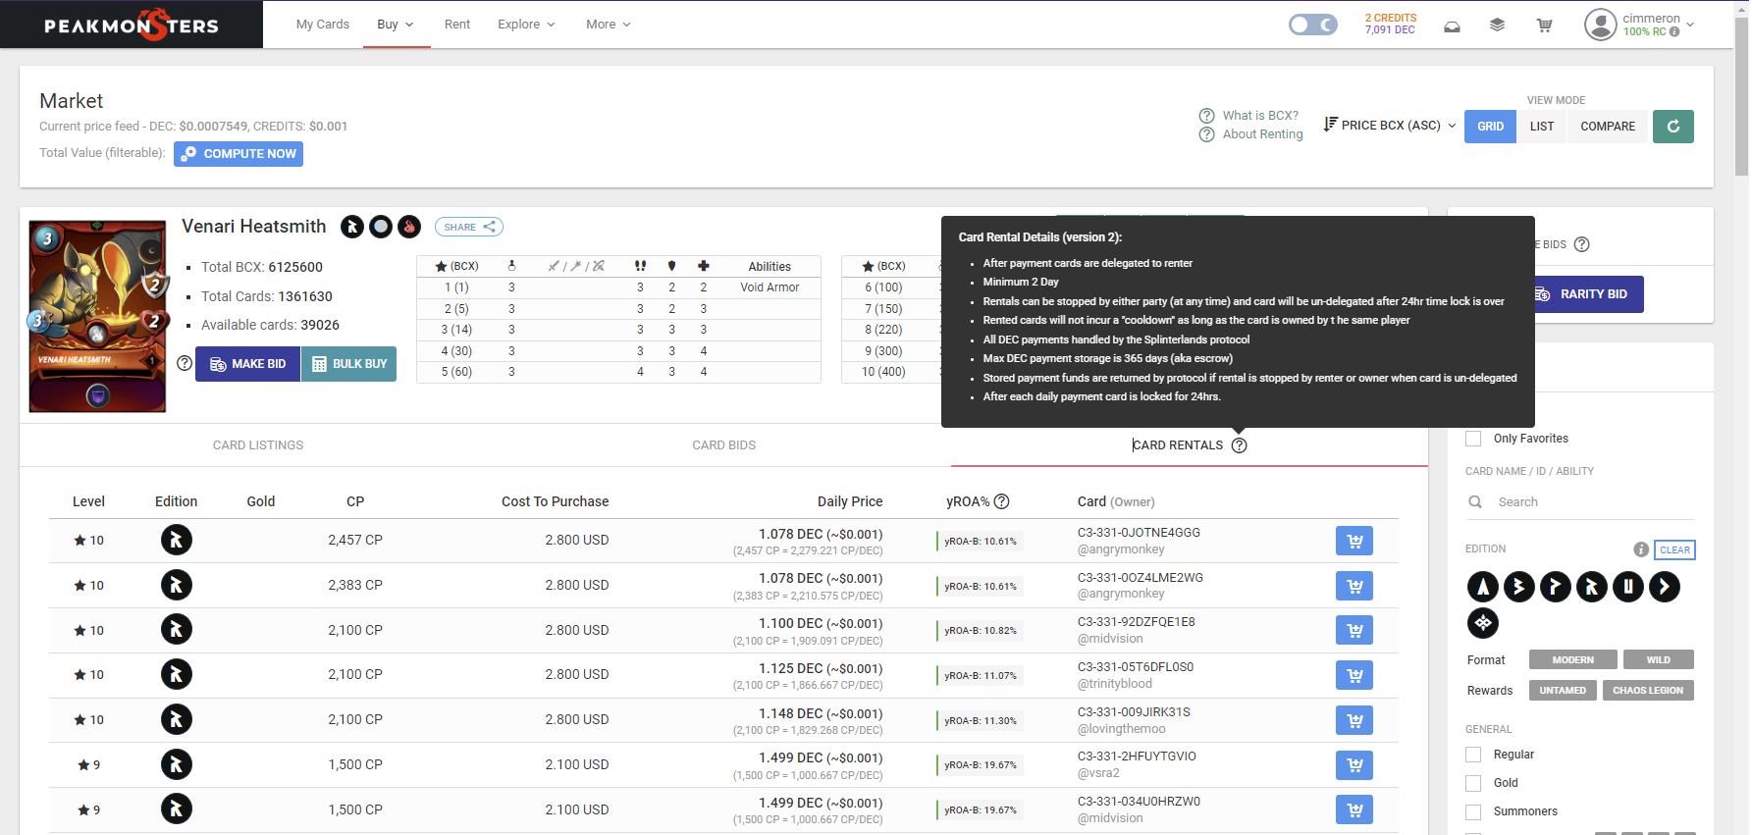This screenshot has height=835, width=1752.
Task: Select the Alpha edition filter icon
Action: [1482, 587]
